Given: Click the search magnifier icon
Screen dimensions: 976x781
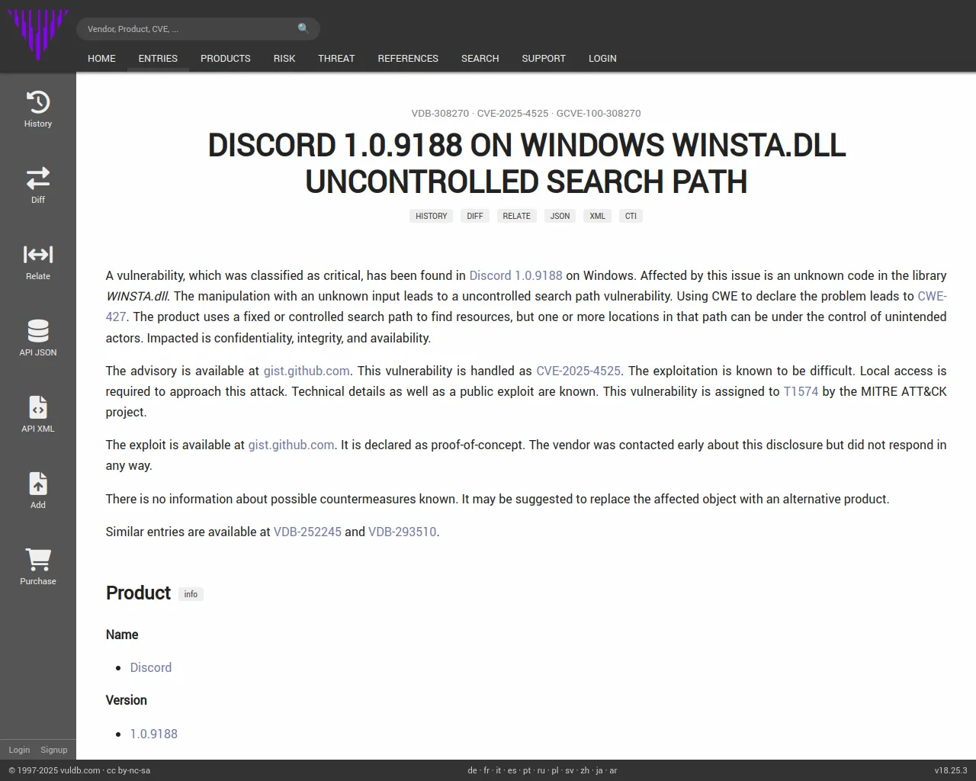Looking at the screenshot, I should 303,28.
